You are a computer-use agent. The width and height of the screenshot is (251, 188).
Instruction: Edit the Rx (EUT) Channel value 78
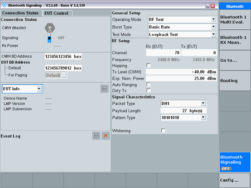pyautogui.click(x=164, y=53)
